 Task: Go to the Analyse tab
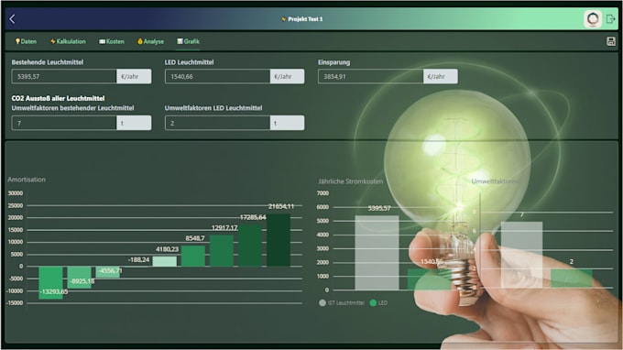150,41
